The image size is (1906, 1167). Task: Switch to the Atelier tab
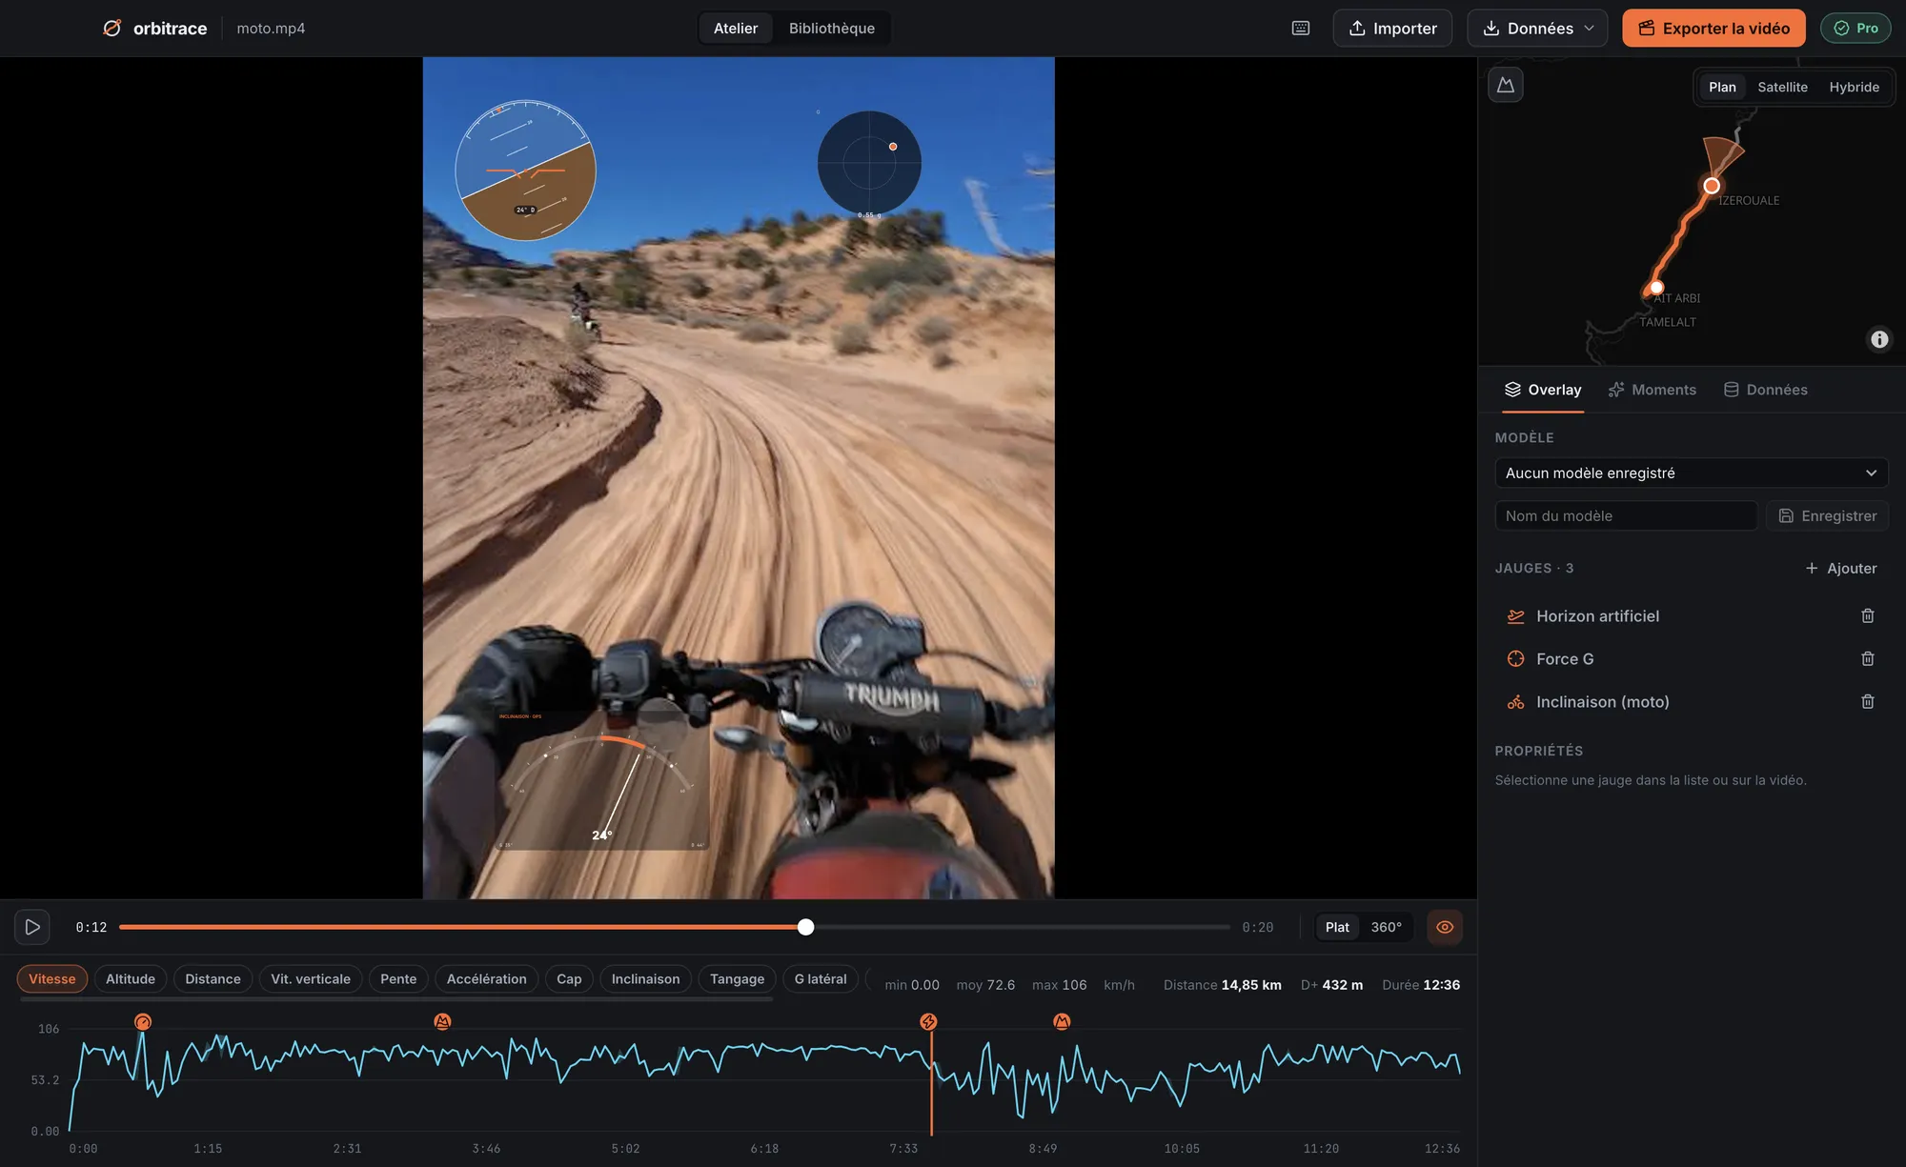pos(735,28)
